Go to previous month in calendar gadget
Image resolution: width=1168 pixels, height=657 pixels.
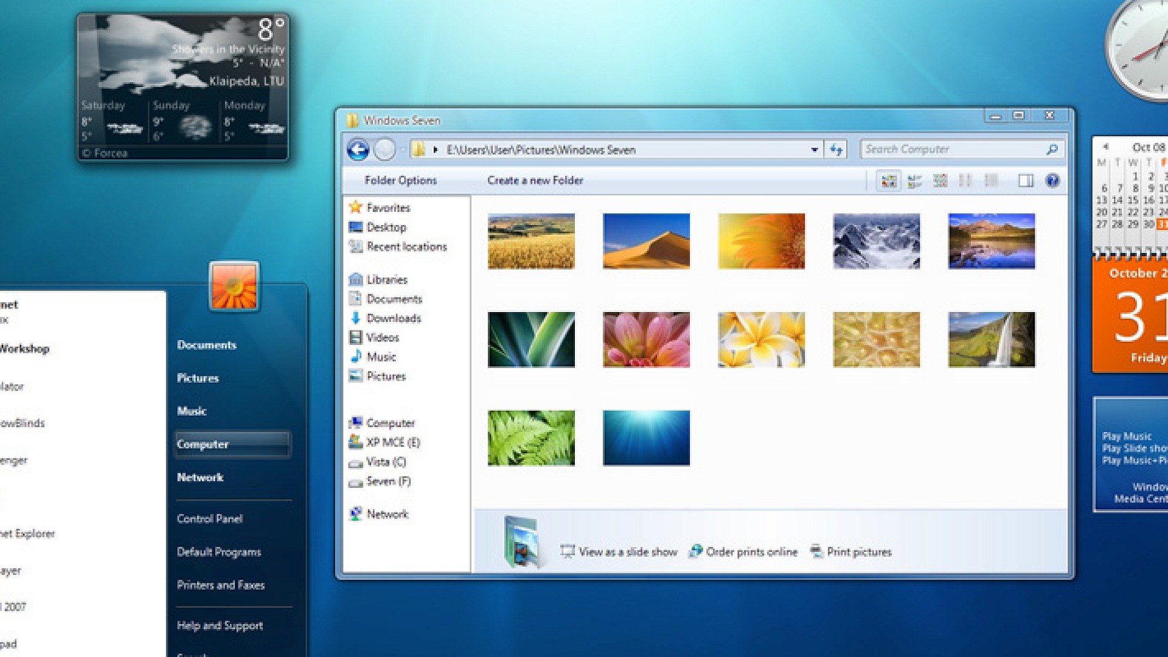point(1105,147)
